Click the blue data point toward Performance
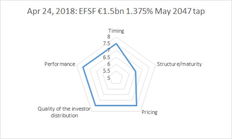 pos(83,67)
